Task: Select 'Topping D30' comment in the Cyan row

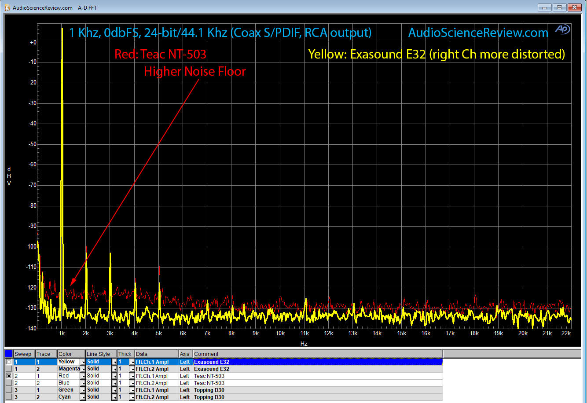Action: tap(318, 397)
